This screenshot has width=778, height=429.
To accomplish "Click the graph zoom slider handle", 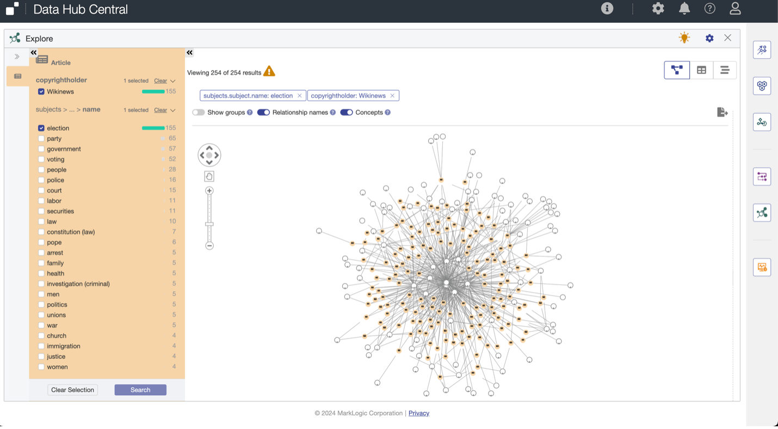I will (209, 224).
